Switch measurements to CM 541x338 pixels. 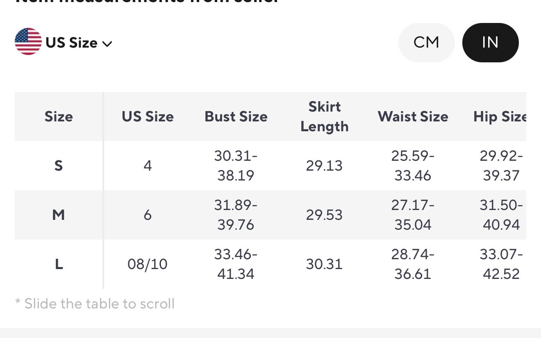tap(426, 42)
